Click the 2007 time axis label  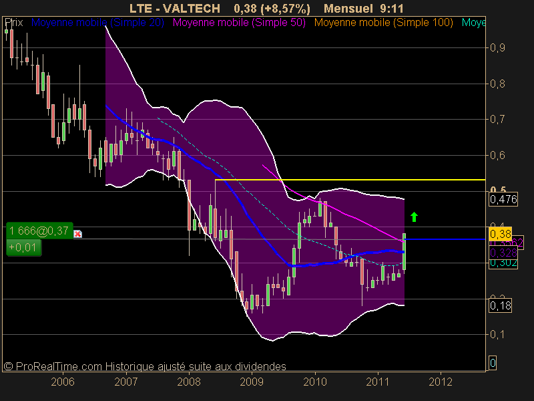(x=125, y=382)
